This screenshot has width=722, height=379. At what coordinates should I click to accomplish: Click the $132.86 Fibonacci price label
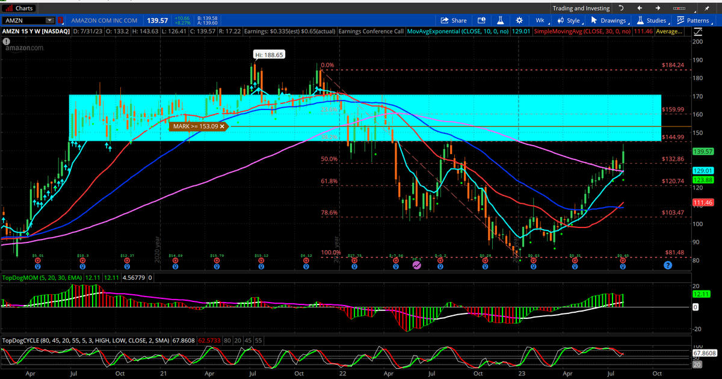click(673, 159)
